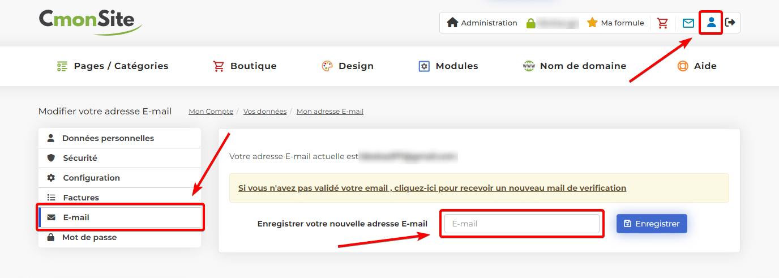Screen dimensions: 779x278
Task: Focus the new E-mail address field
Action: (x=522, y=224)
